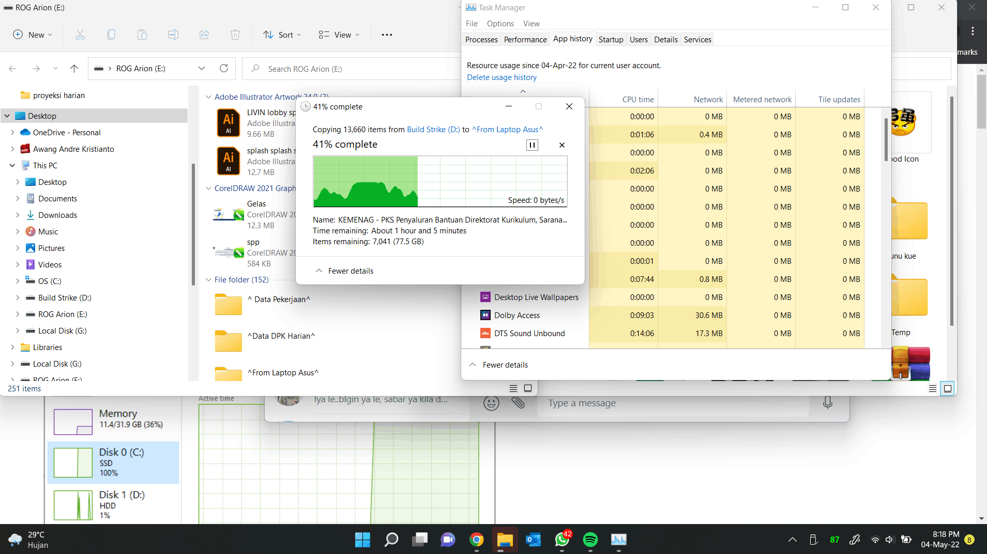The height and width of the screenshot is (554, 987).
Task: Click the Delete trash icon in Explorer
Action: (x=235, y=35)
